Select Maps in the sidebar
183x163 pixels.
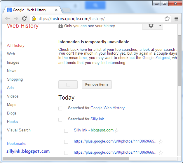click(12, 105)
